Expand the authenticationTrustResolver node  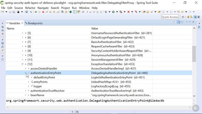(26, 91)
